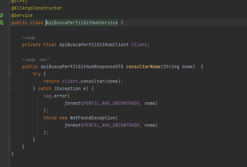Click the ApiBuscaPerfilGitHubResponseDTO return type
This screenshot has width=247, height=167.
[x=82, y=67]
